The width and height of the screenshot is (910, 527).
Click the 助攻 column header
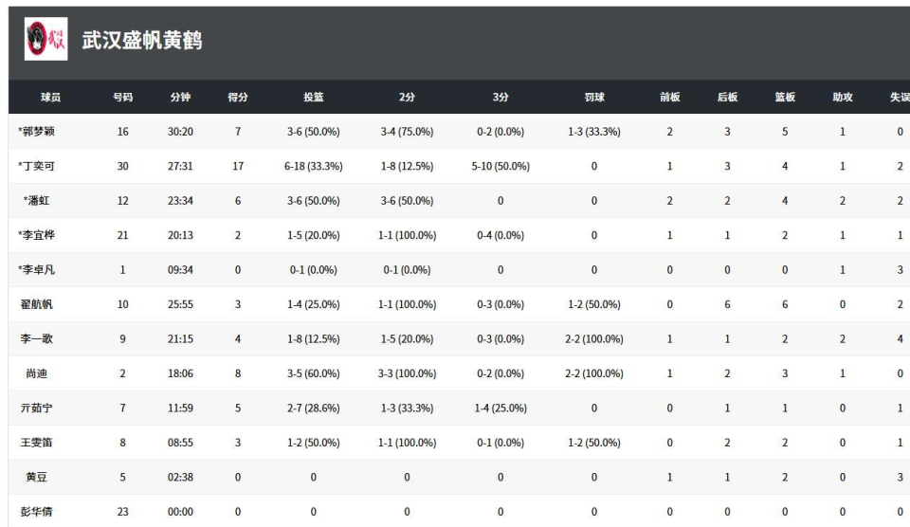pyautogui.click(x=842, y=97)
